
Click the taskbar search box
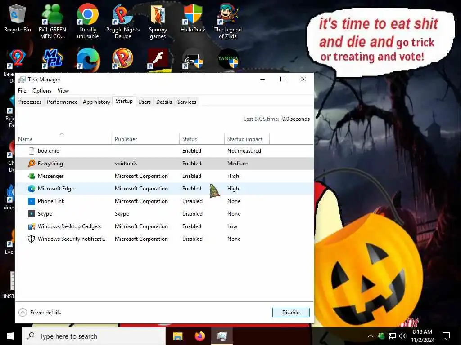(94, 336)
